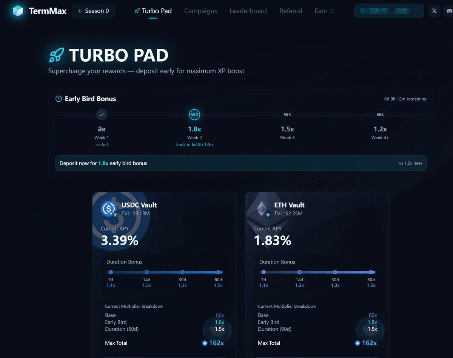
Task: Click 'Ends in 6d 9h 12m' text
Action: (x=194, y=144)
